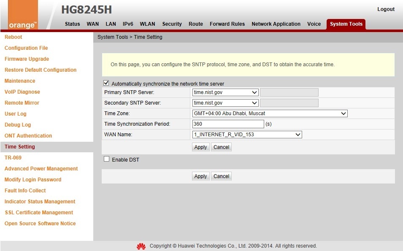The height and width of the screenshot is (251, 403).
Task: Open Open Source Software Notice in the sidebar
Action: tap(40, 224)
